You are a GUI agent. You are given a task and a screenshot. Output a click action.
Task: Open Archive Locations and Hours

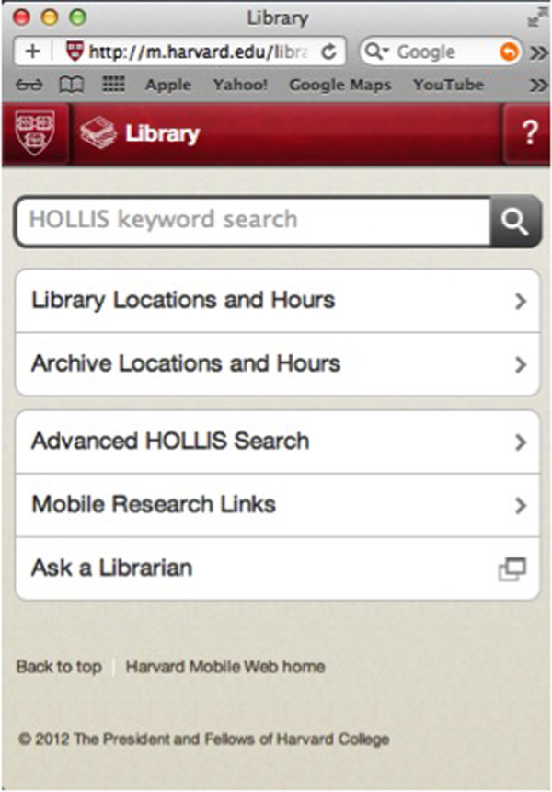(x=276, y=363)
